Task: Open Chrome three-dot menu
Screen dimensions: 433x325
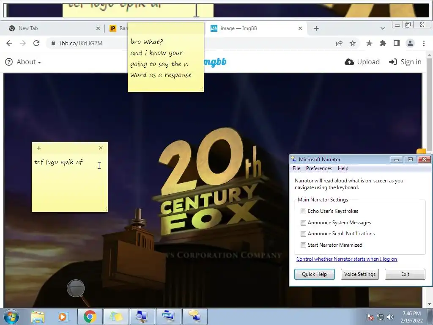Action: point(424,43)
